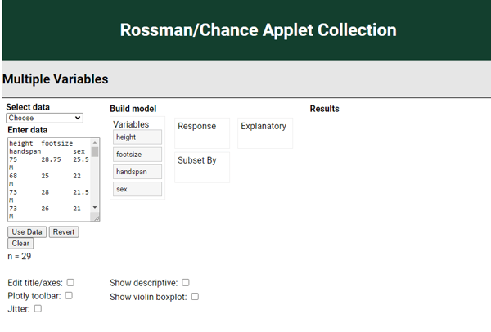Click the Variables panel label
Viewport: 491px width, 332px height.
pyautogui.click(x=131, y=124)
